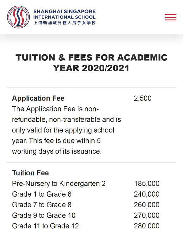
Task: Click the 260,000 tuition amount
Action: point(147,205)
